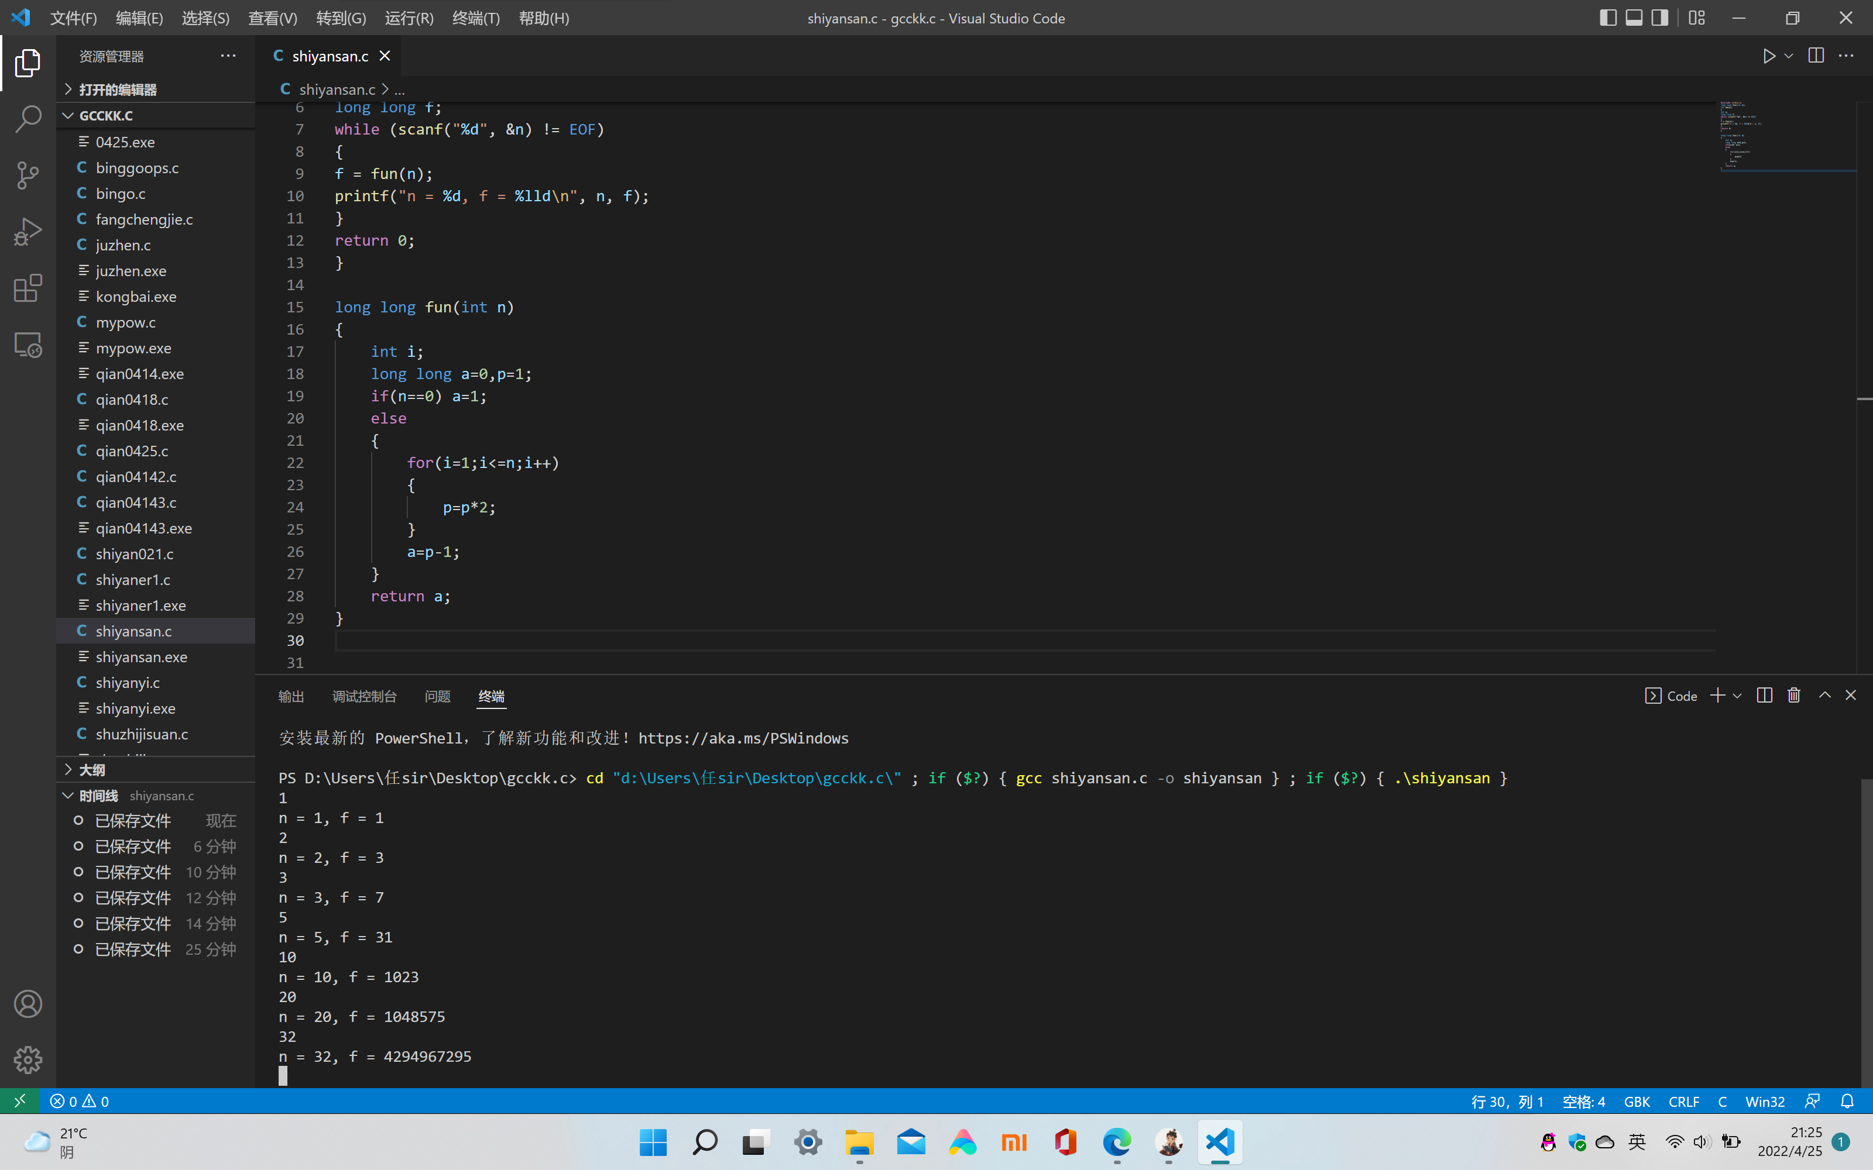Switch to the 问题 panel tab
The width and height of the screenshot is (1873, 1170).
[x=437, y=696]
